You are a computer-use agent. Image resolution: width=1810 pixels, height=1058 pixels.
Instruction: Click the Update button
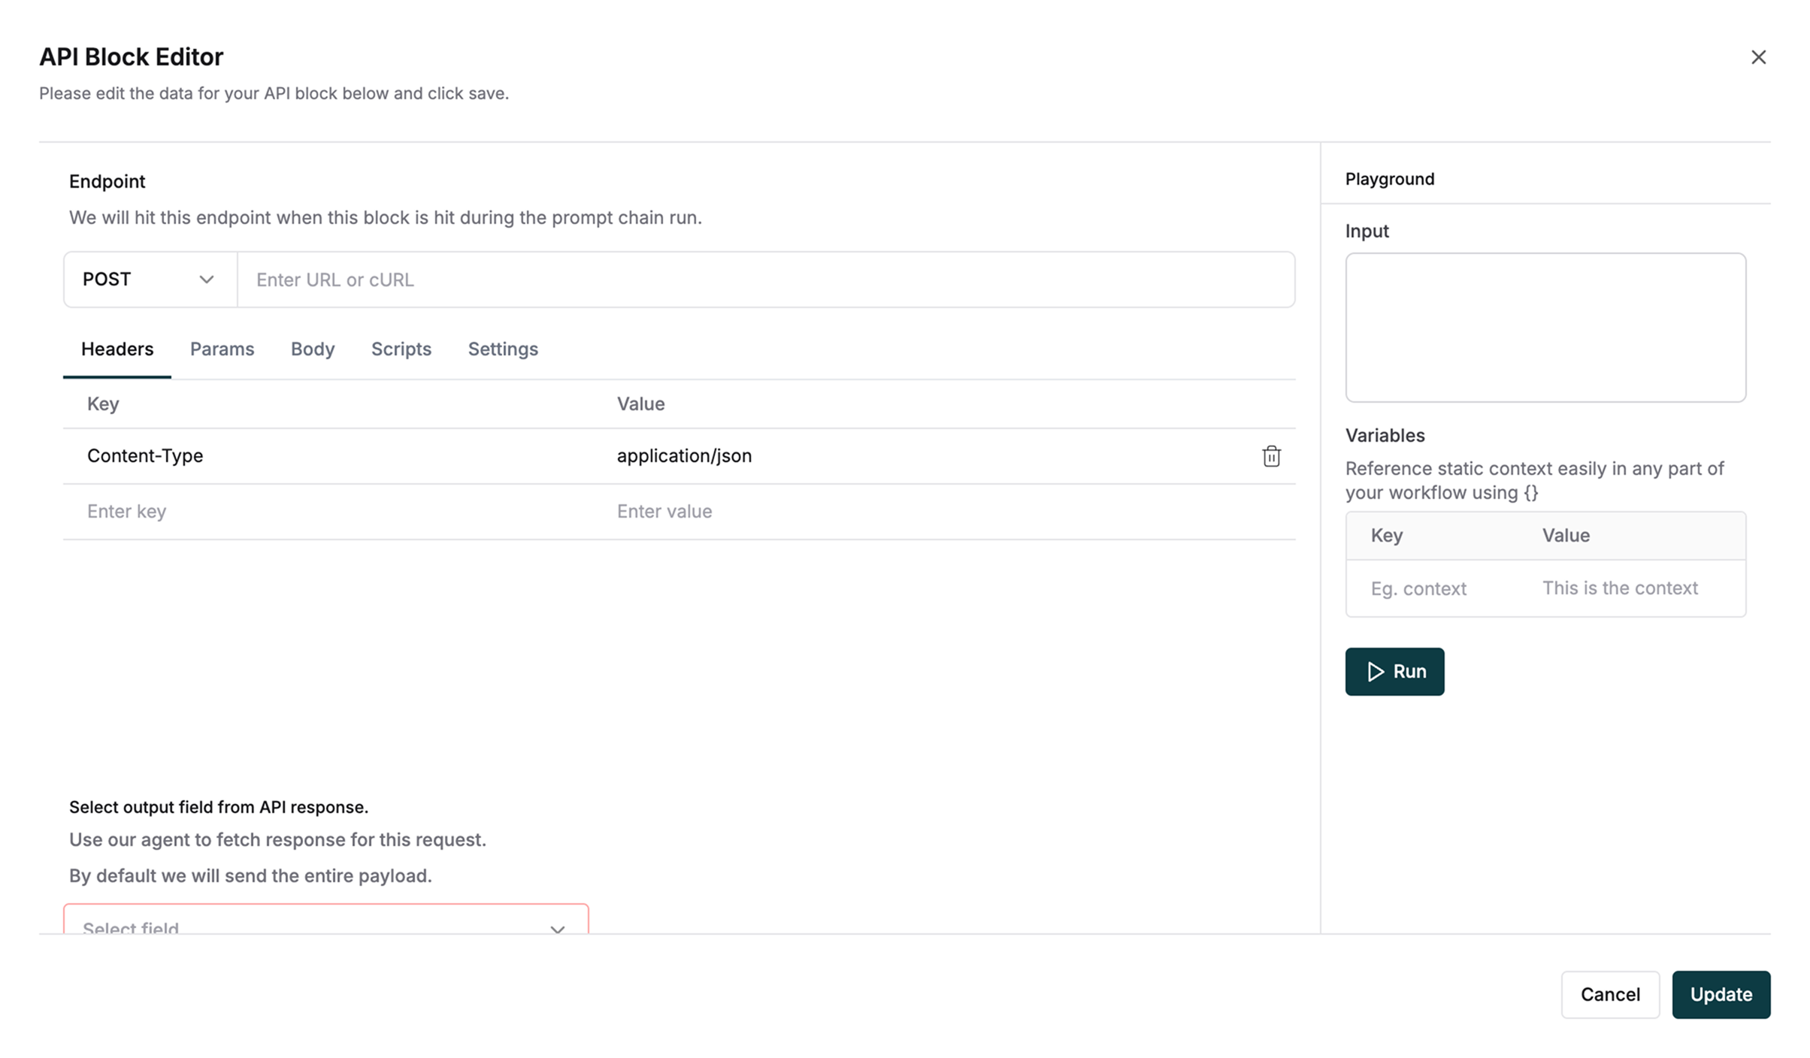(x=1721, y=994)
